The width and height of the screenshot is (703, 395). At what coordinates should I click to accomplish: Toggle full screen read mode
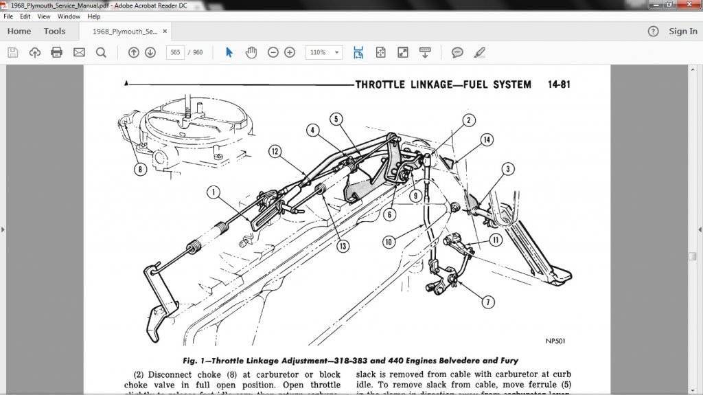(403, 52)
